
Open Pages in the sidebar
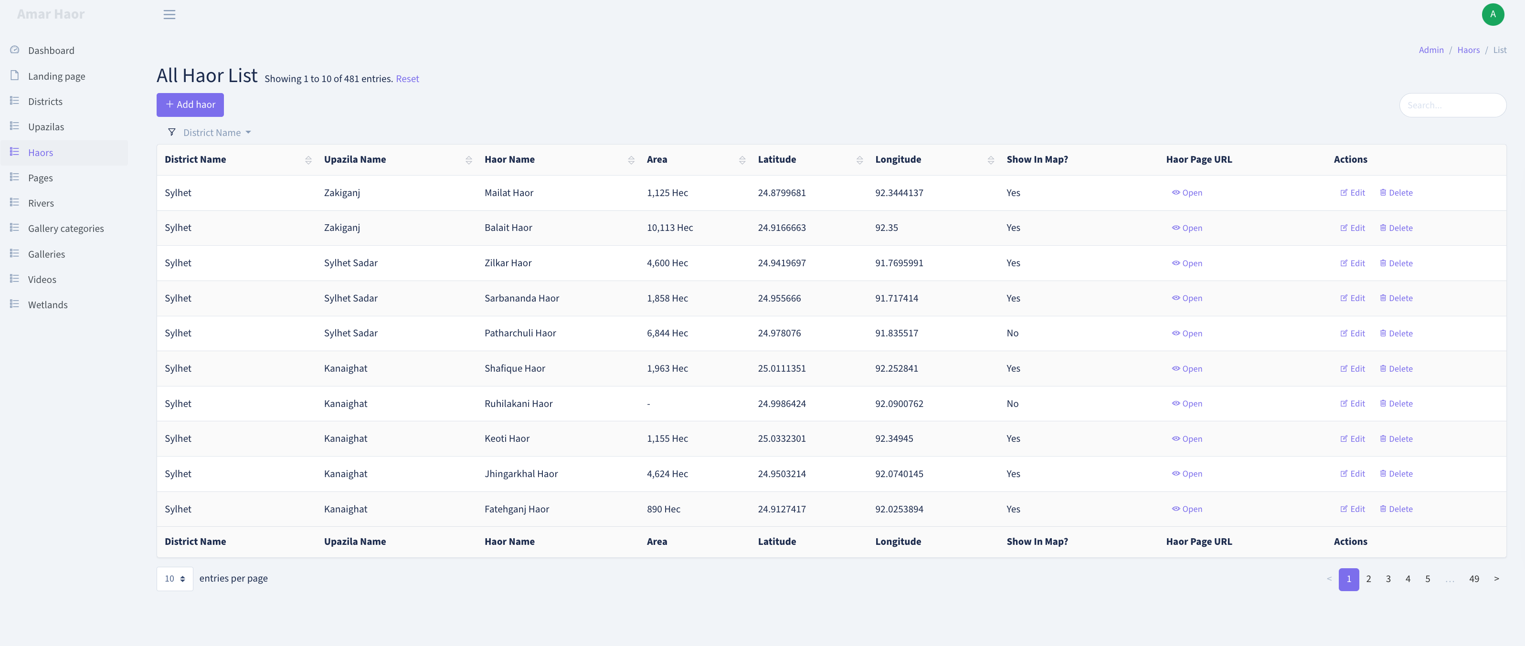click(x=40, y=177)
